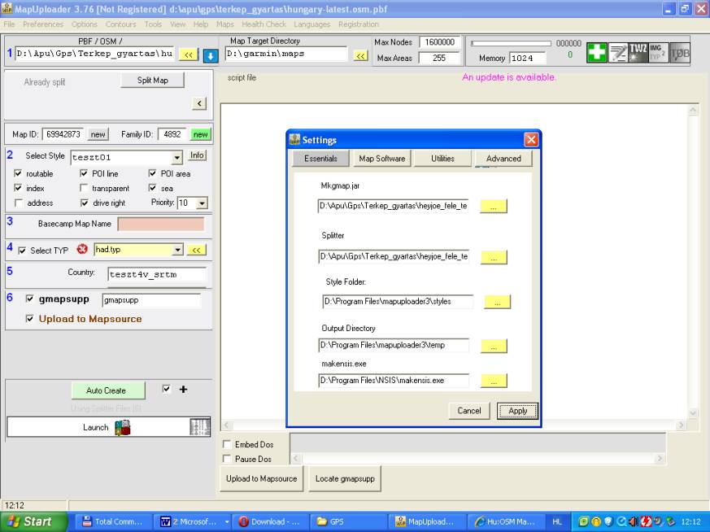Open the had.typ TYP file dropdown
The width and height of the screenshot is (710, 532).
[x=178, y=250]
